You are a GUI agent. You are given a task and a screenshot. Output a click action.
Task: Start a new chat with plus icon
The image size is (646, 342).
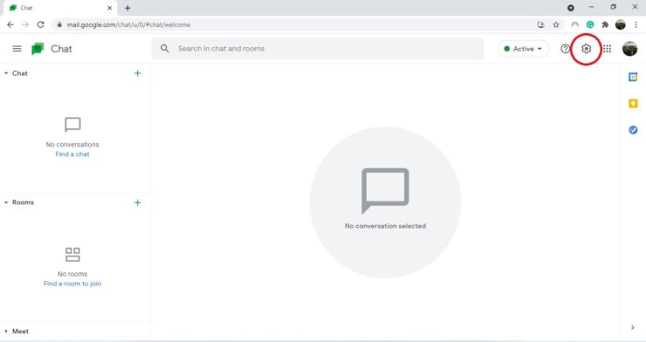pos(138,73)
